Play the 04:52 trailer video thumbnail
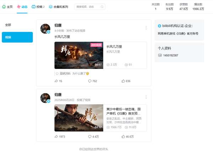Image resolution: width=213 pixels, height=151 pixels. (x=79, y=118)
